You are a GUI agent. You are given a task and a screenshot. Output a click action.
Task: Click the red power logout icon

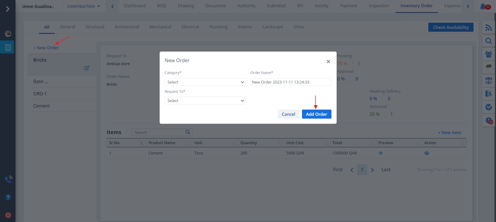pyautogui.click(x=8, y=215)
